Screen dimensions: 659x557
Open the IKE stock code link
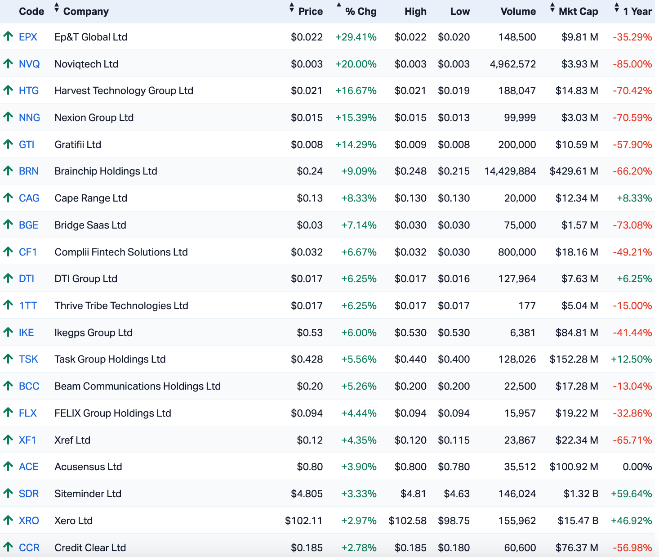(26, 332)
